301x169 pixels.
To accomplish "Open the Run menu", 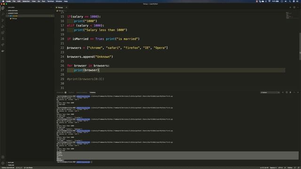I will click(44, 1).
